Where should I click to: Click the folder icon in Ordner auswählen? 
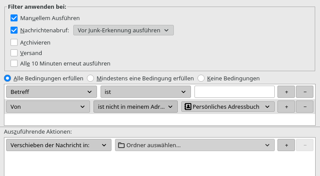(x=121, y=145)
